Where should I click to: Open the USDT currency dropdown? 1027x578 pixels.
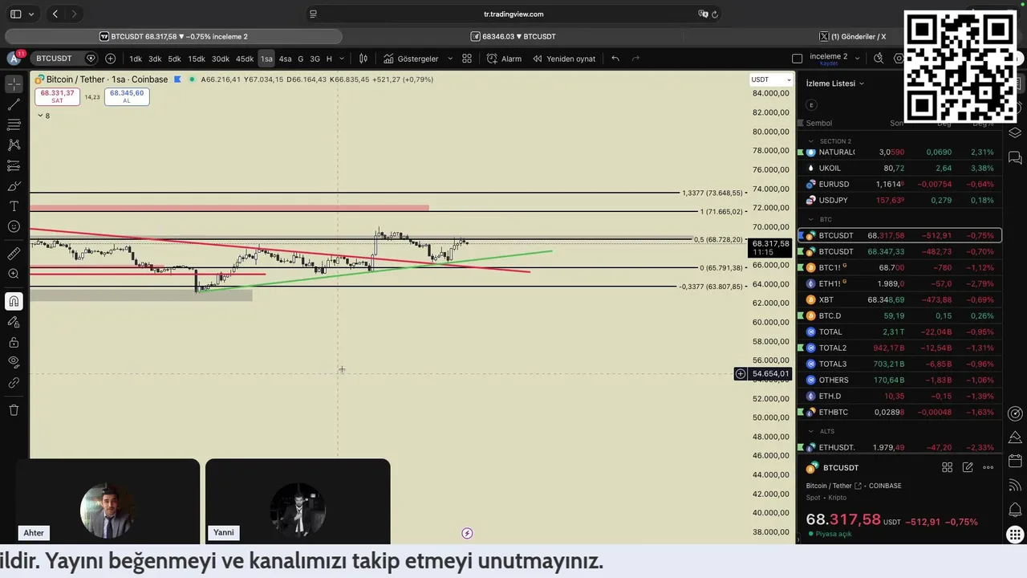pos(771,79)
